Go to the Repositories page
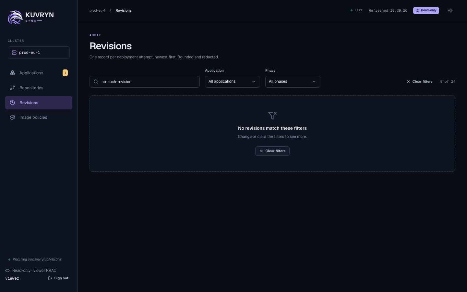Screen dimensions: 467x292 (x=39, y=88)
